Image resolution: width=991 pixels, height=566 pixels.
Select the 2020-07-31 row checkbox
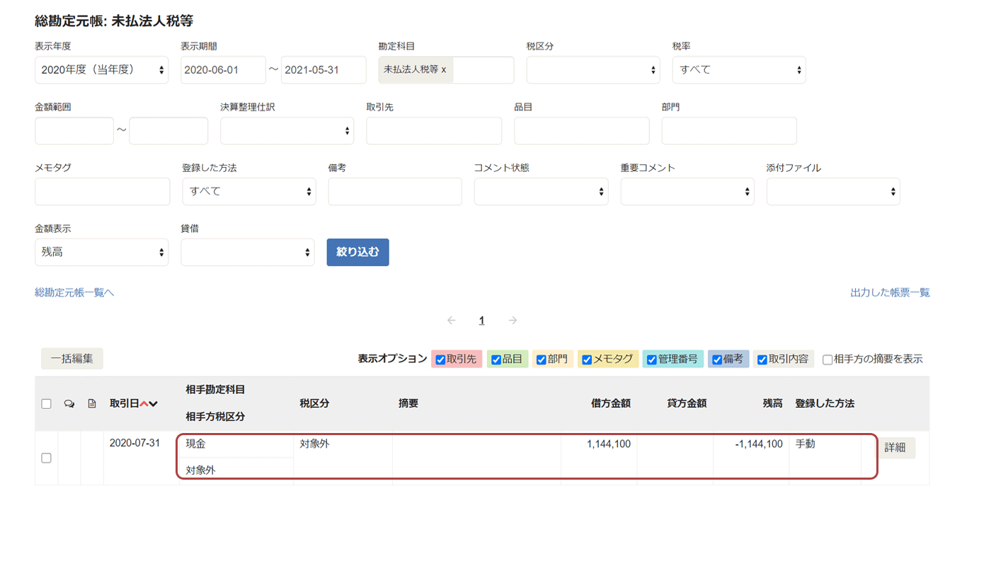tap(46, 458)
